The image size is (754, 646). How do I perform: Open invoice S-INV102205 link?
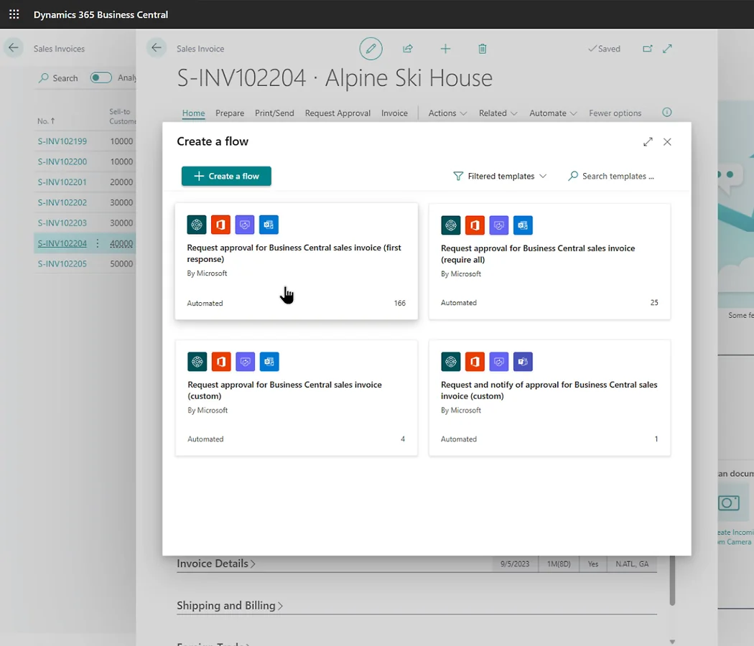pos(62,264)
